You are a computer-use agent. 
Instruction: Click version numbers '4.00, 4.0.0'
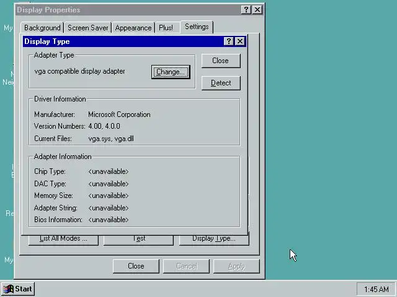[104, 126]
